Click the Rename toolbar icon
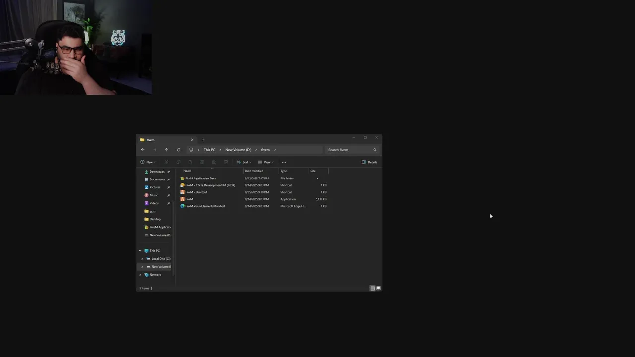This screenshot has width=635, height=357. [x=202, y=162]
